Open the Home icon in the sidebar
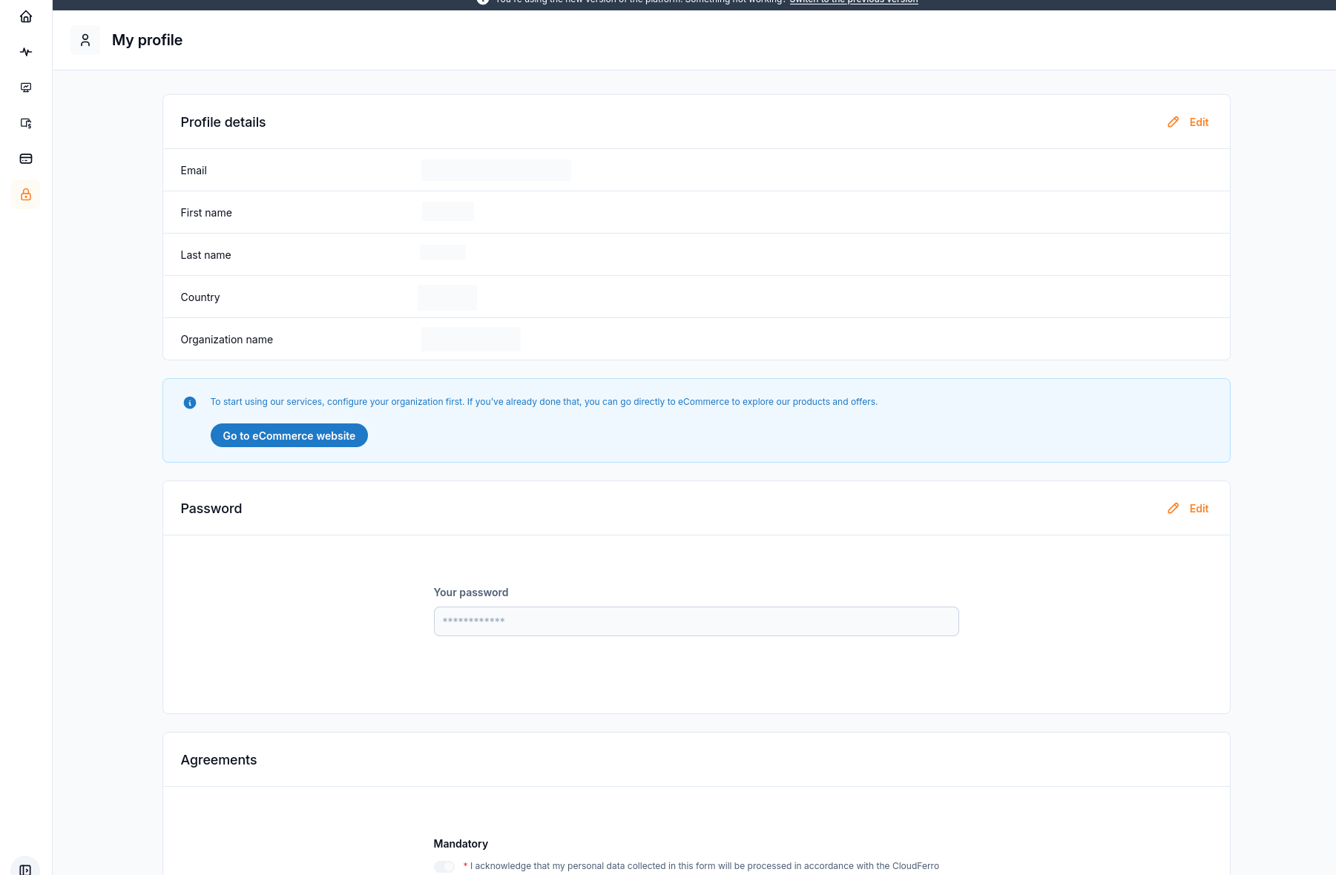Screen dimensions: 1336x875 pyautogui.click(x=26, y=16)
